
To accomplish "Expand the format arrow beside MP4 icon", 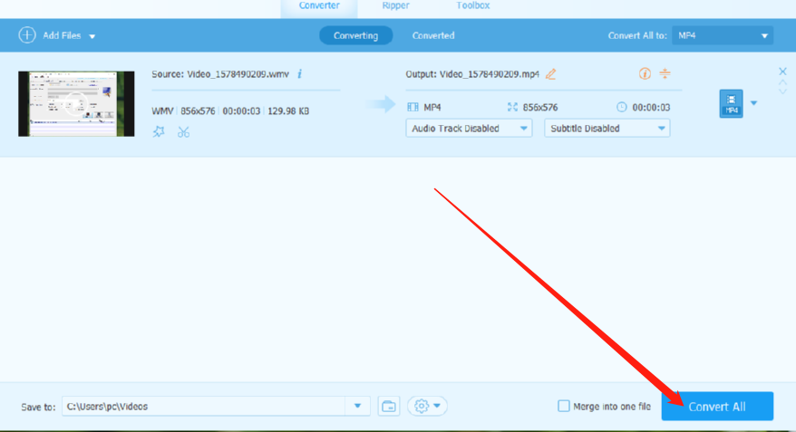I will tap(754, 103).
